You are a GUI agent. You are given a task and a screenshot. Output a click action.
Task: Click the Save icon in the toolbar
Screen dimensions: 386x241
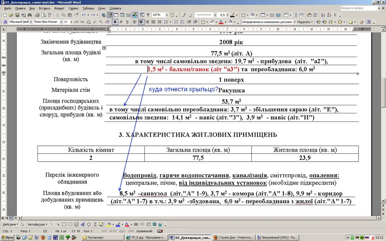[x=16, y=15]
